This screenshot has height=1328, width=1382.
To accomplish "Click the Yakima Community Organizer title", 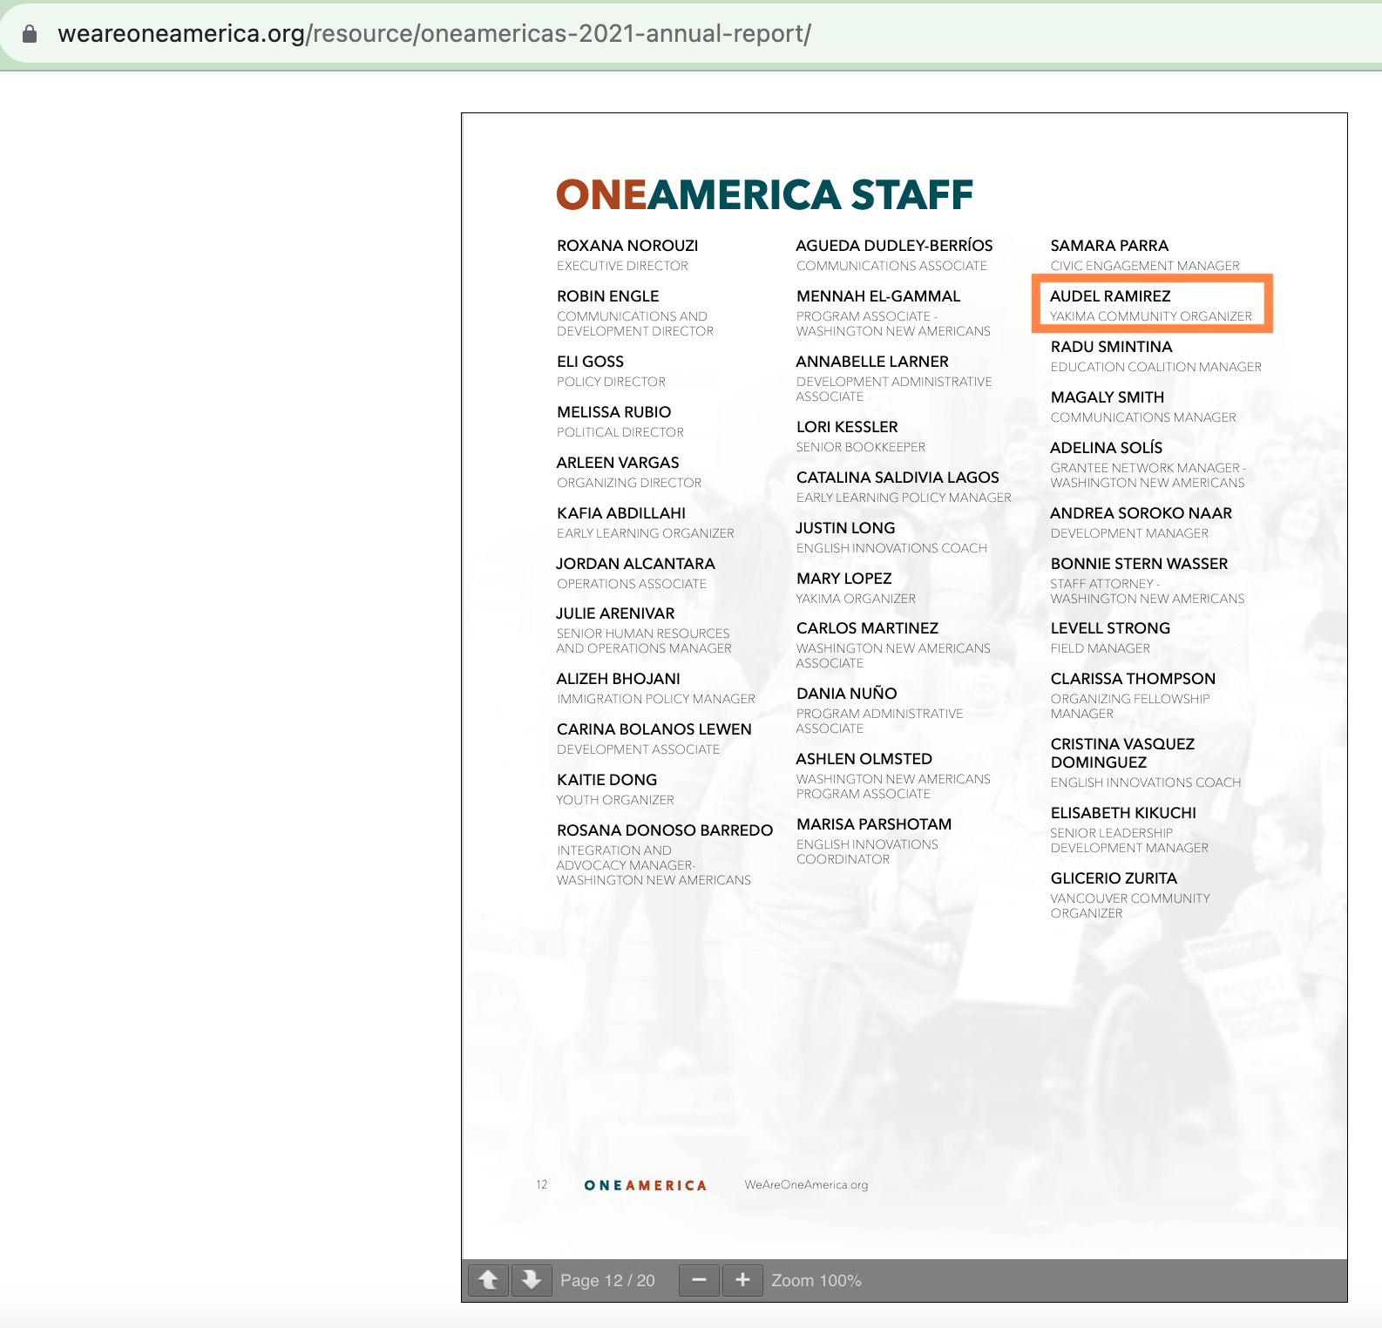I will 1150,316.
